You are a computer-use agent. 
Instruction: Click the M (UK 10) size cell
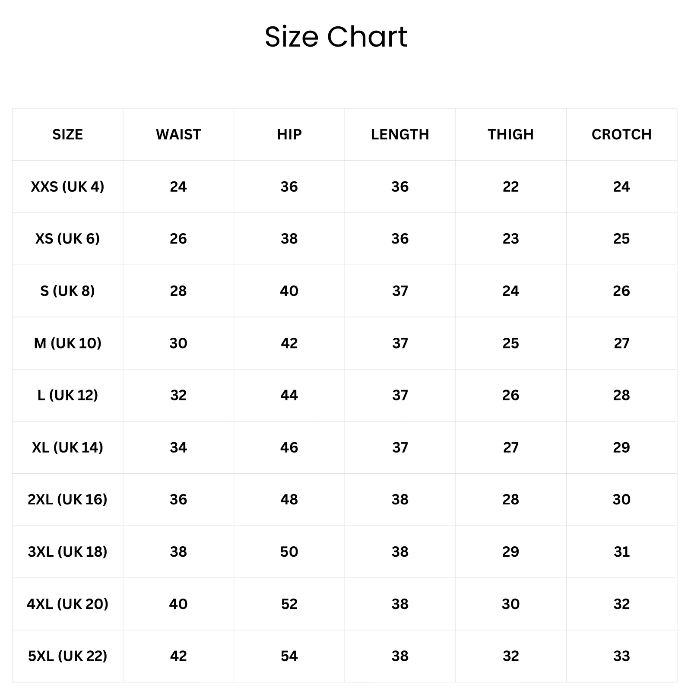[x=67, y=343]
